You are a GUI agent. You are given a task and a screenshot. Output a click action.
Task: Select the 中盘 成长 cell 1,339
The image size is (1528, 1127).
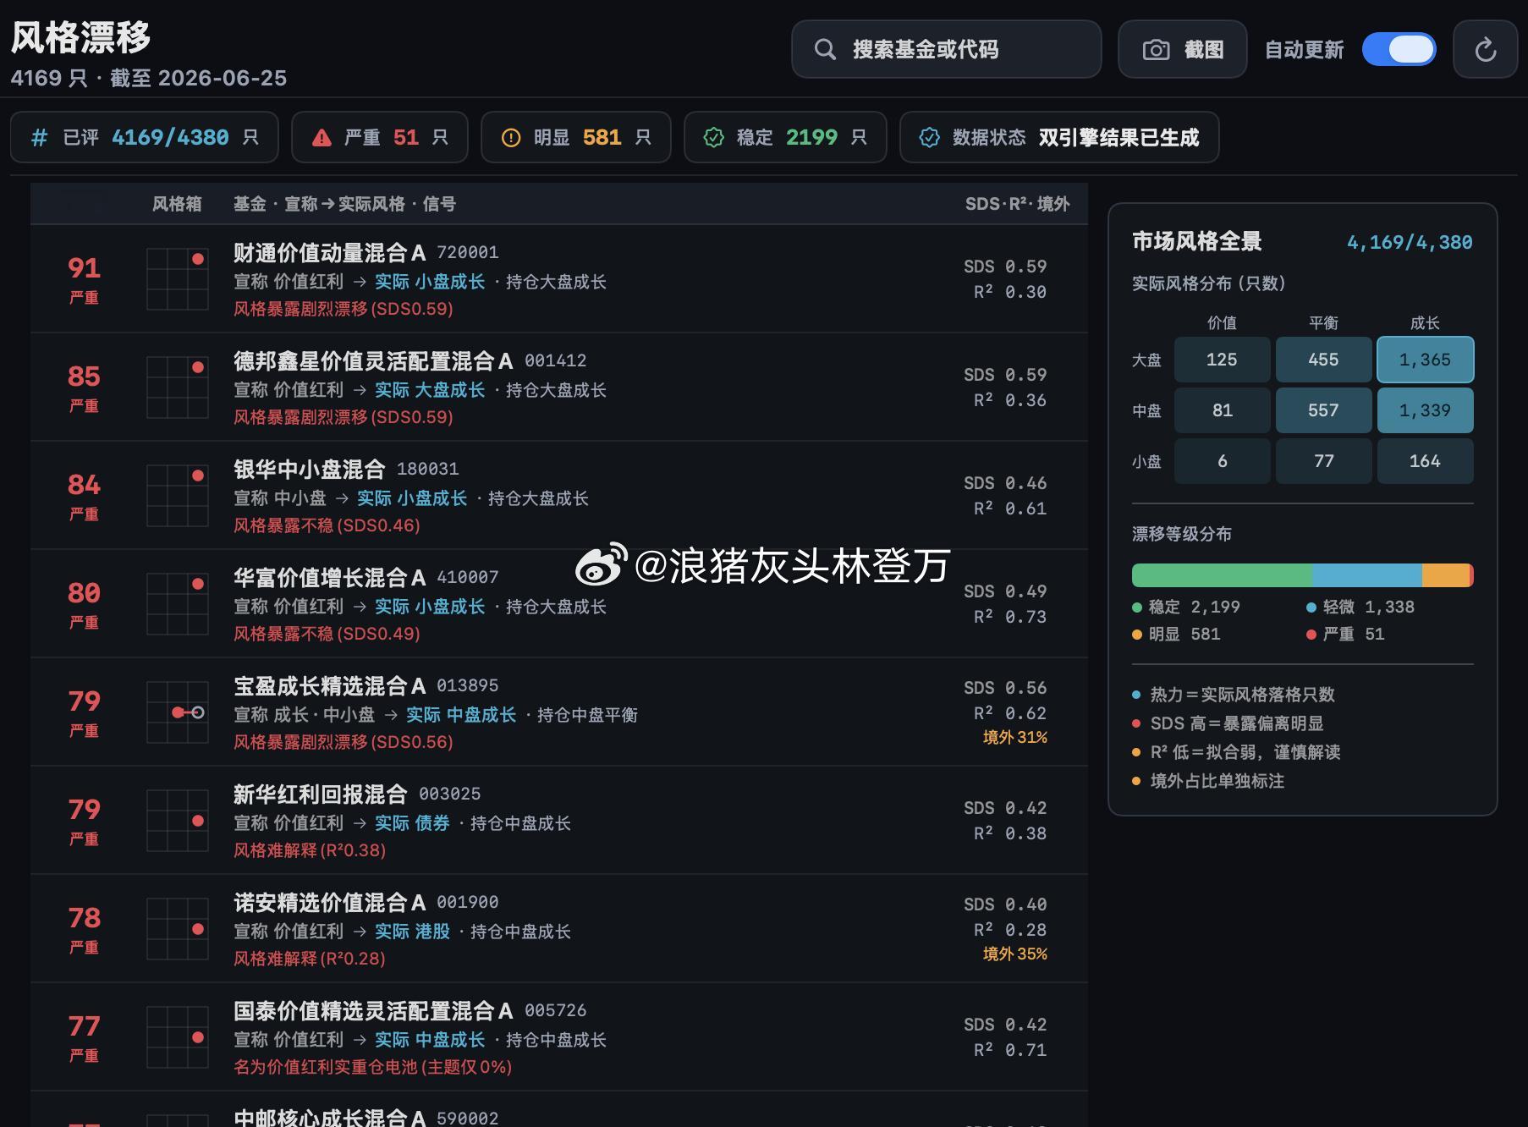tap(1425, 410)
